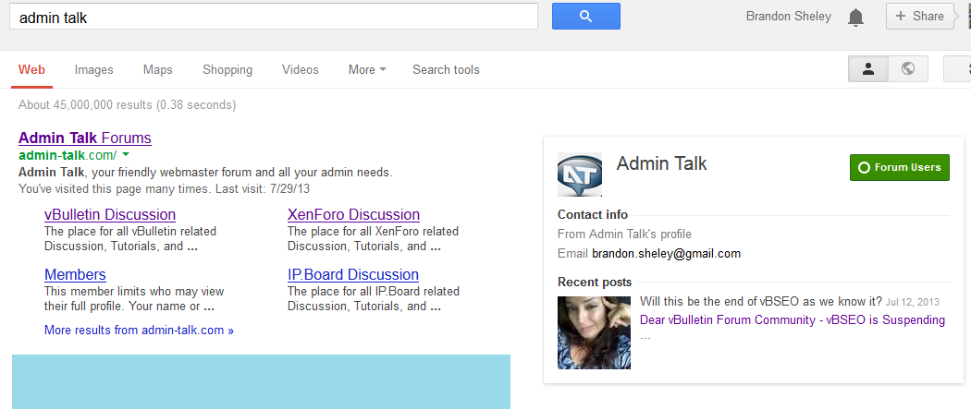The width and height of the screenshot is (971, 409).
Task: Open XenForo Discussion sitelink
Action: (353, 214)
